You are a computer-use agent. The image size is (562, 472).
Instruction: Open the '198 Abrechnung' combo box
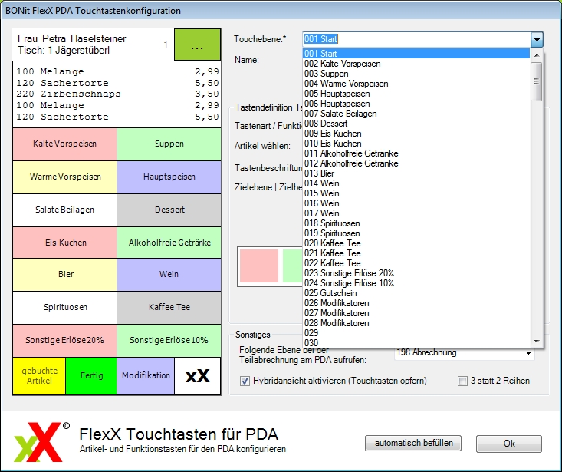click(x=465, y=353)
